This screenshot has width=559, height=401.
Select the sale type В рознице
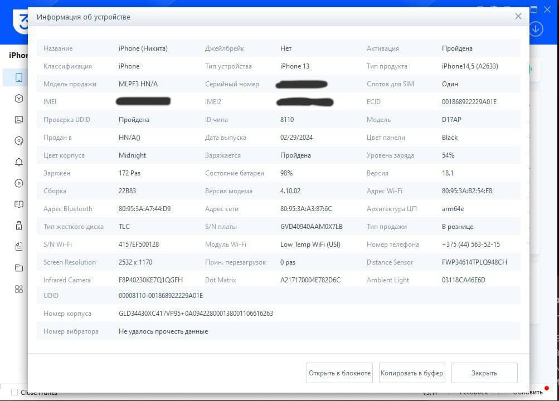(x=458, y=227)
